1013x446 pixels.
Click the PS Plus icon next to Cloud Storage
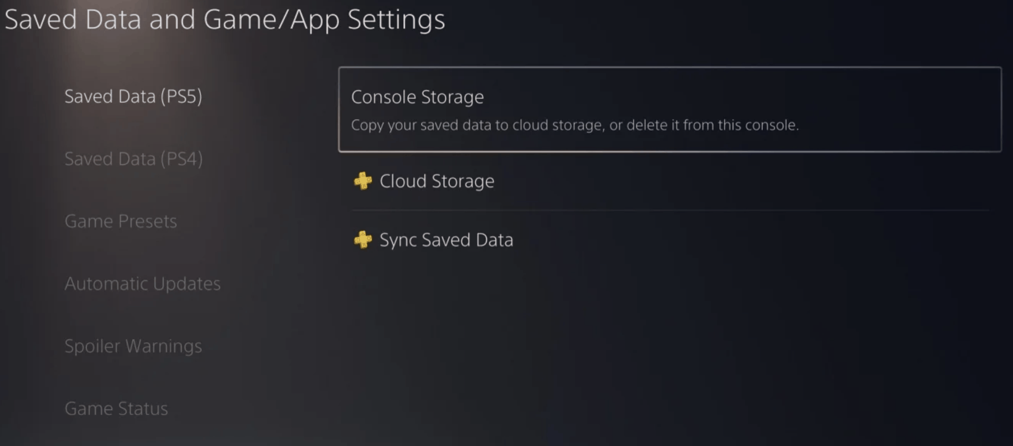362,181
